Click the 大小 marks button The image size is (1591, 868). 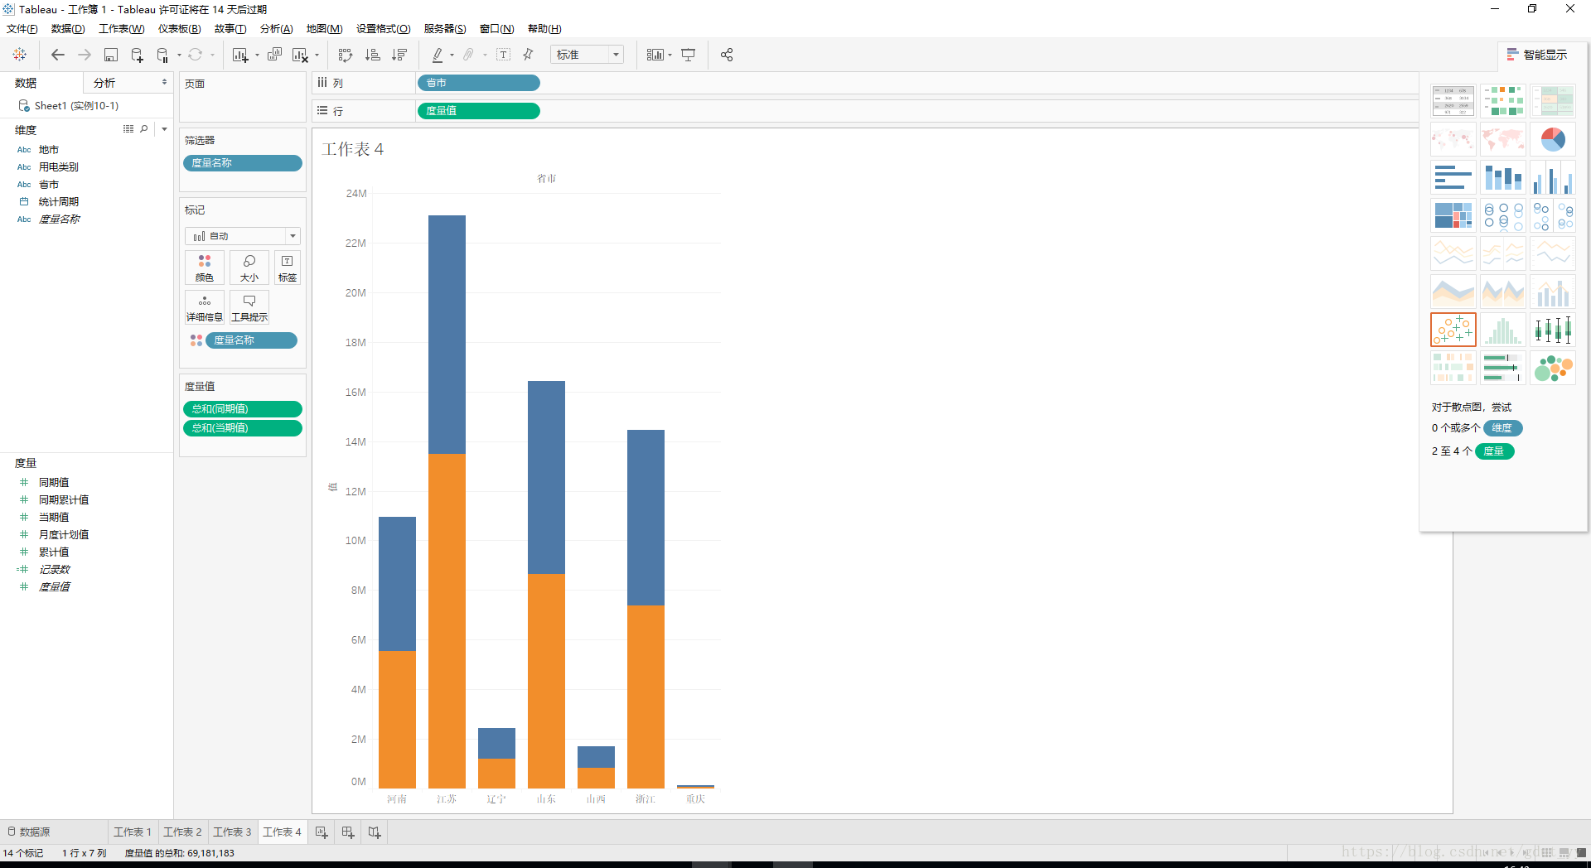pyautogui.click(x=249, y=268)
